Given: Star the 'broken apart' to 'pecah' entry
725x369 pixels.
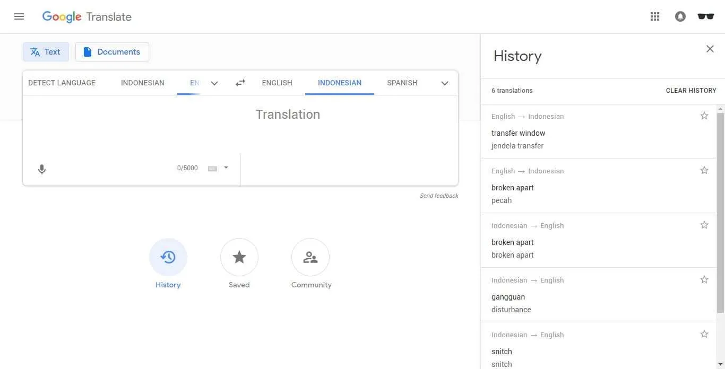Looking at the screenshot, I should [704, 170].
